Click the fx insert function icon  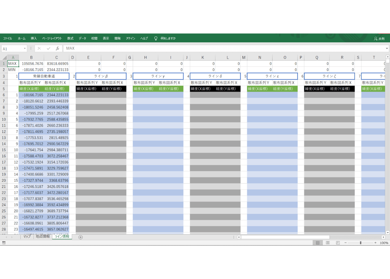pyautogui.click(x=57, y=49)
